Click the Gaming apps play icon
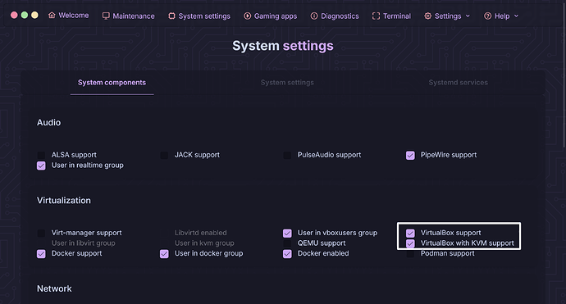Image resolution: width=566 pixels, height=304 pixels. click(247, 16)
